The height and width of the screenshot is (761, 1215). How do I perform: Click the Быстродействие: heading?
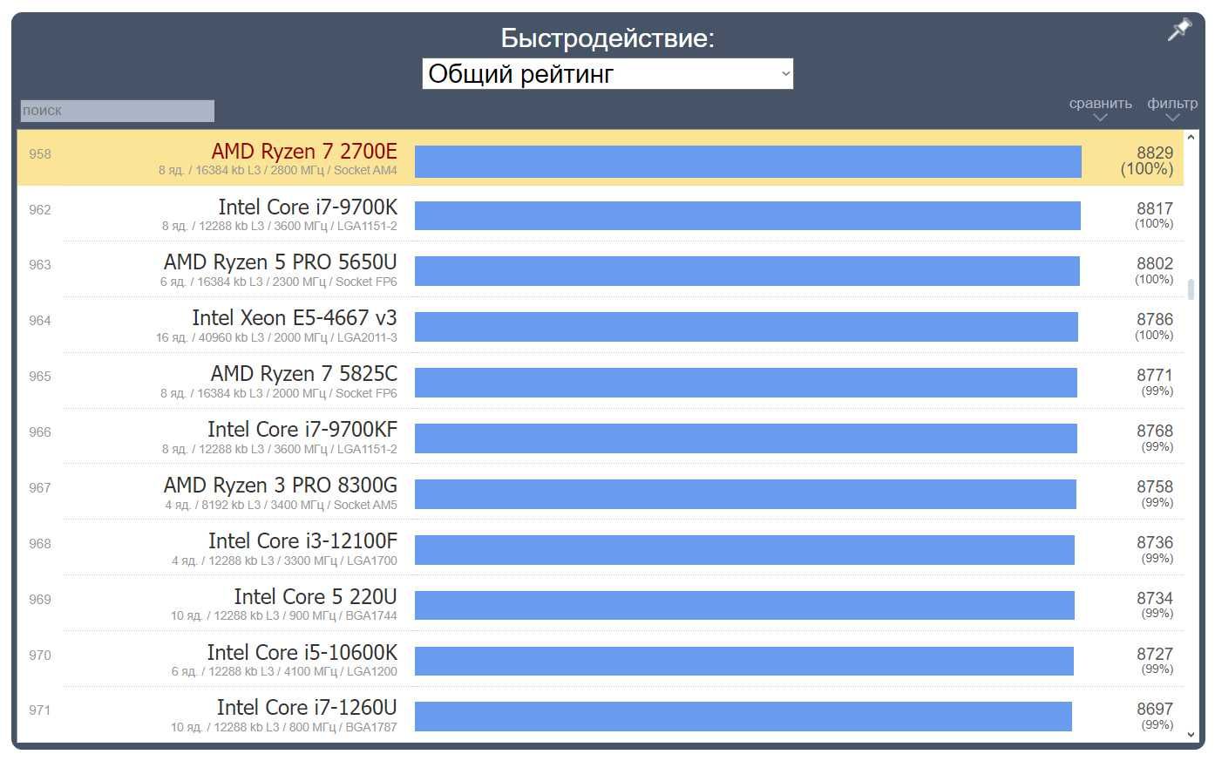click(607, 37)
